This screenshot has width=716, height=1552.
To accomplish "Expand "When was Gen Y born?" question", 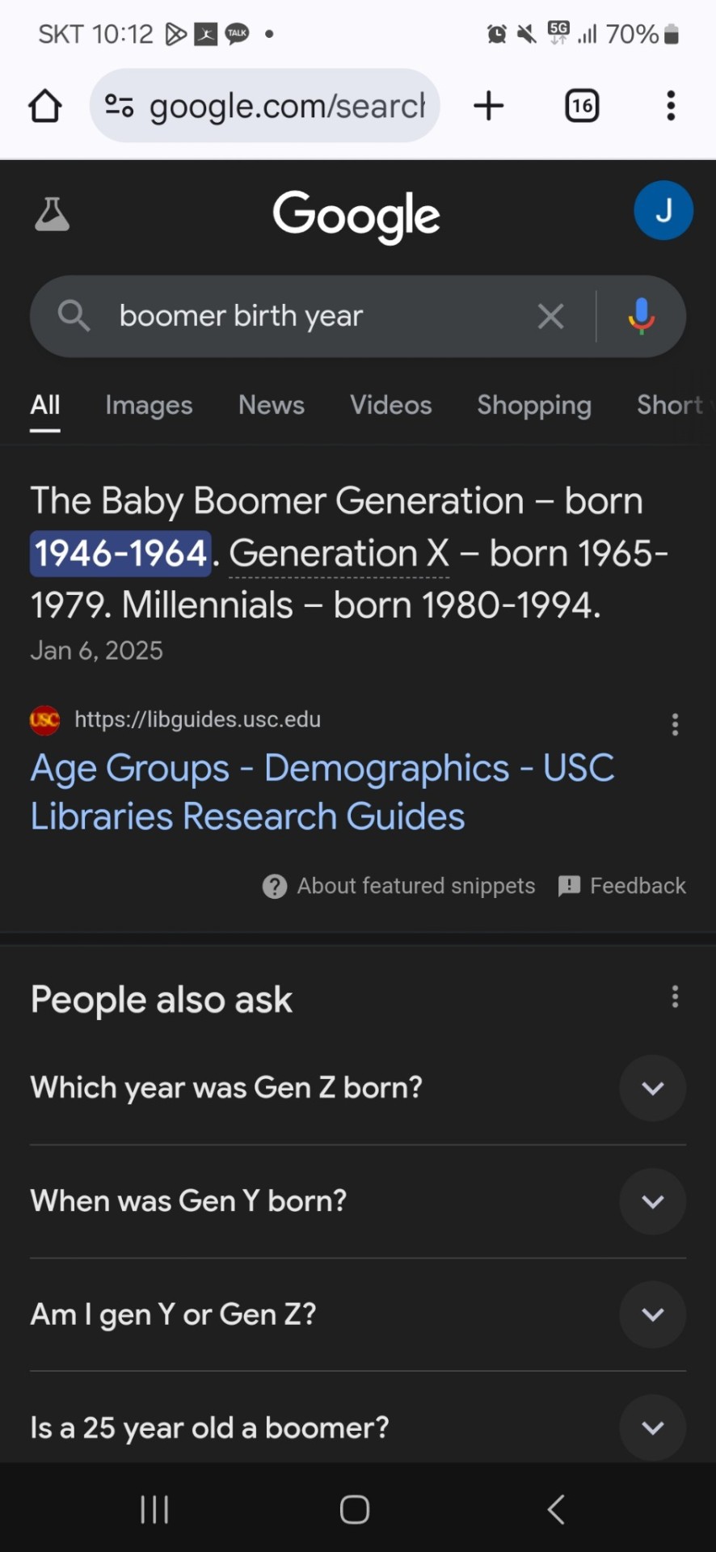I will click(x=358, y=1201).
